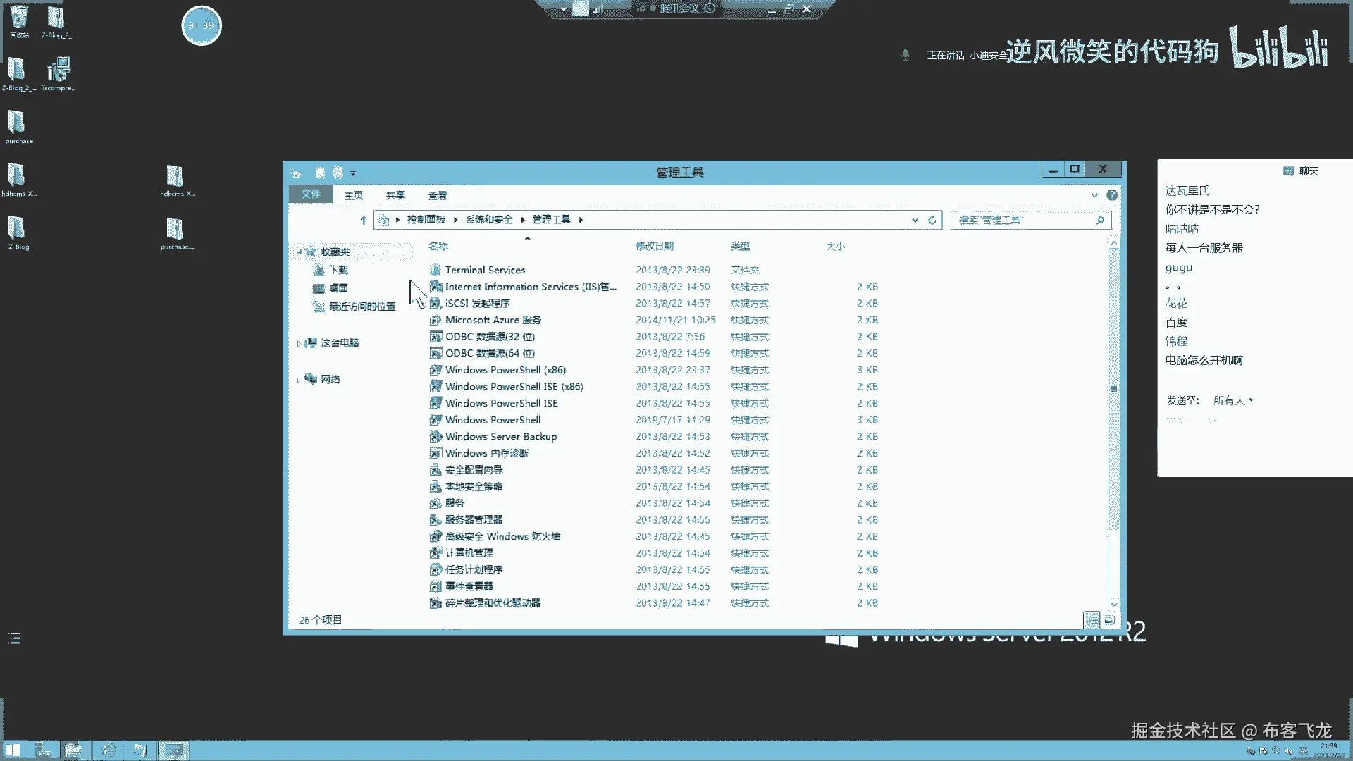Click 系统和安全 in the breadcrumb path
Image resolution: width=1353 pixels, height=761 pixels.
pyautogui.click(x=488, y=220)
